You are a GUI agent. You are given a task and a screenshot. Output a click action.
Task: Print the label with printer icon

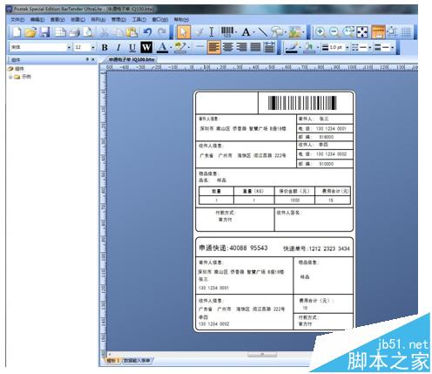pyautogui.click(x=74, y=32)
